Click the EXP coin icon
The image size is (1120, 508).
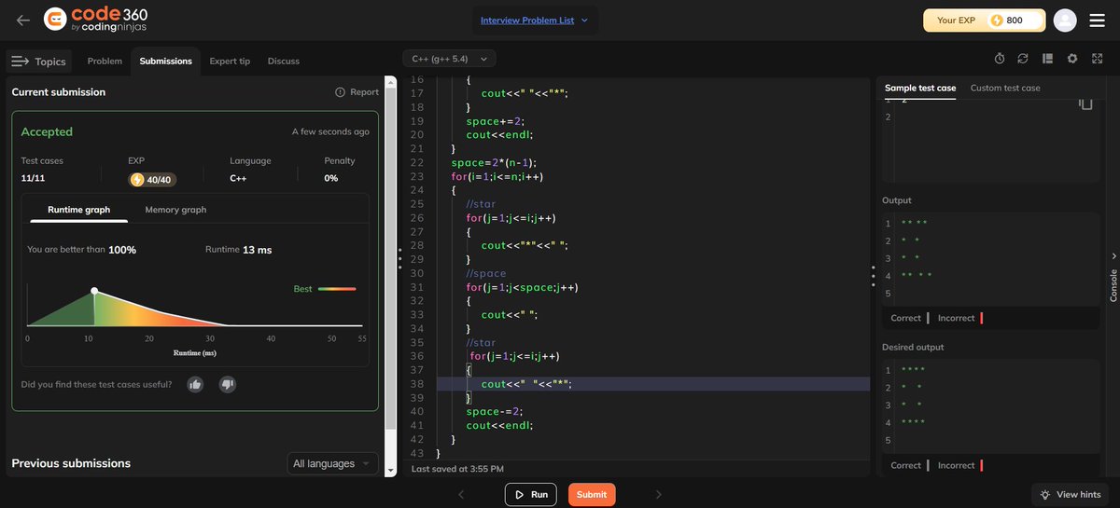click(997, 21)
